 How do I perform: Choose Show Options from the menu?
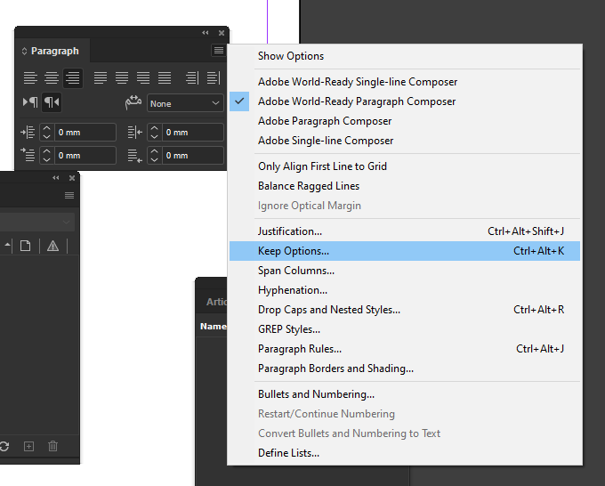(405, 56)
